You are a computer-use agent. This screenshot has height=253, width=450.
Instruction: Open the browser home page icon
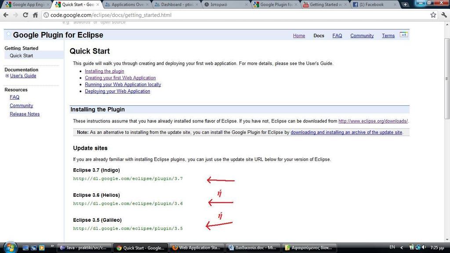click(x=35, y=15)
